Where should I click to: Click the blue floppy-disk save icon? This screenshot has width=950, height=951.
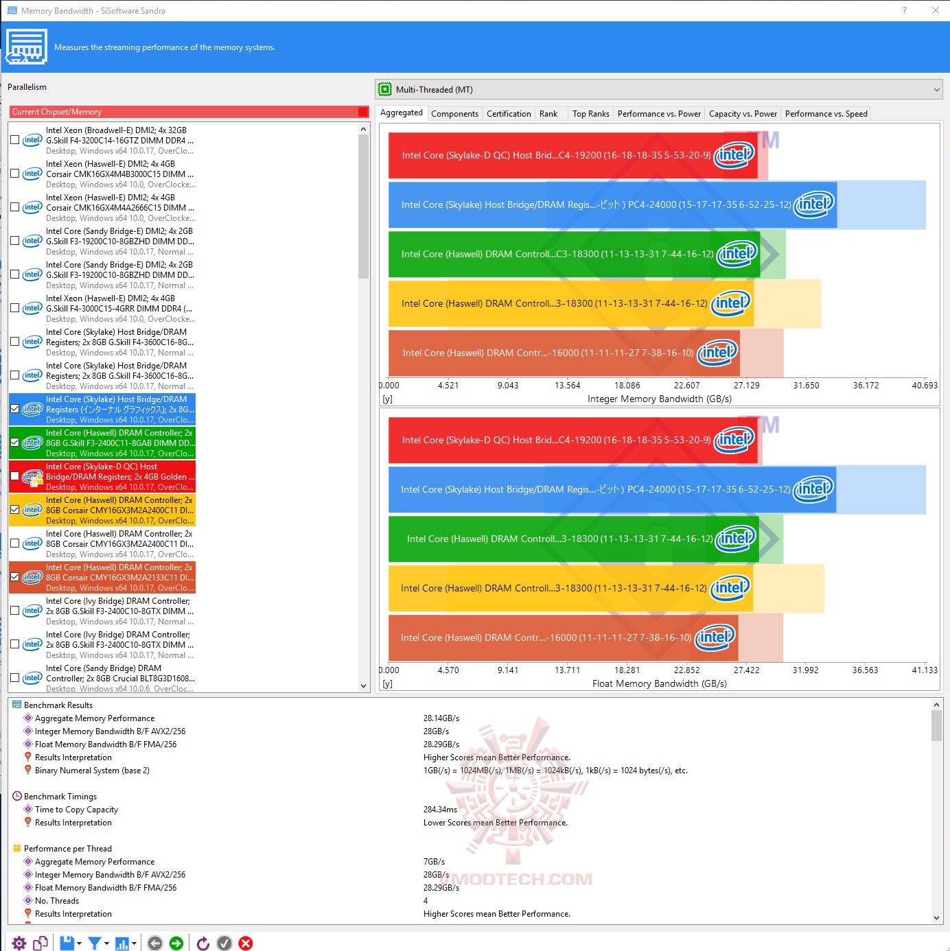click(67, 943)
